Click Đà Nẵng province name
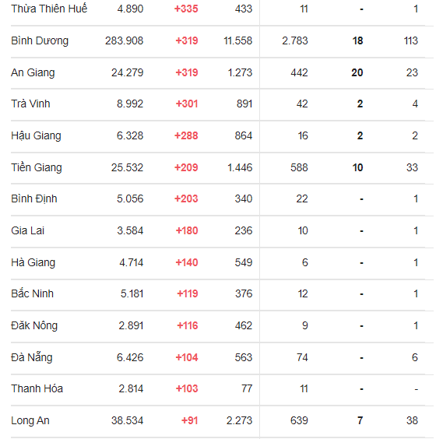This screenshot has height=439, width=436. [x=32, y=357]
